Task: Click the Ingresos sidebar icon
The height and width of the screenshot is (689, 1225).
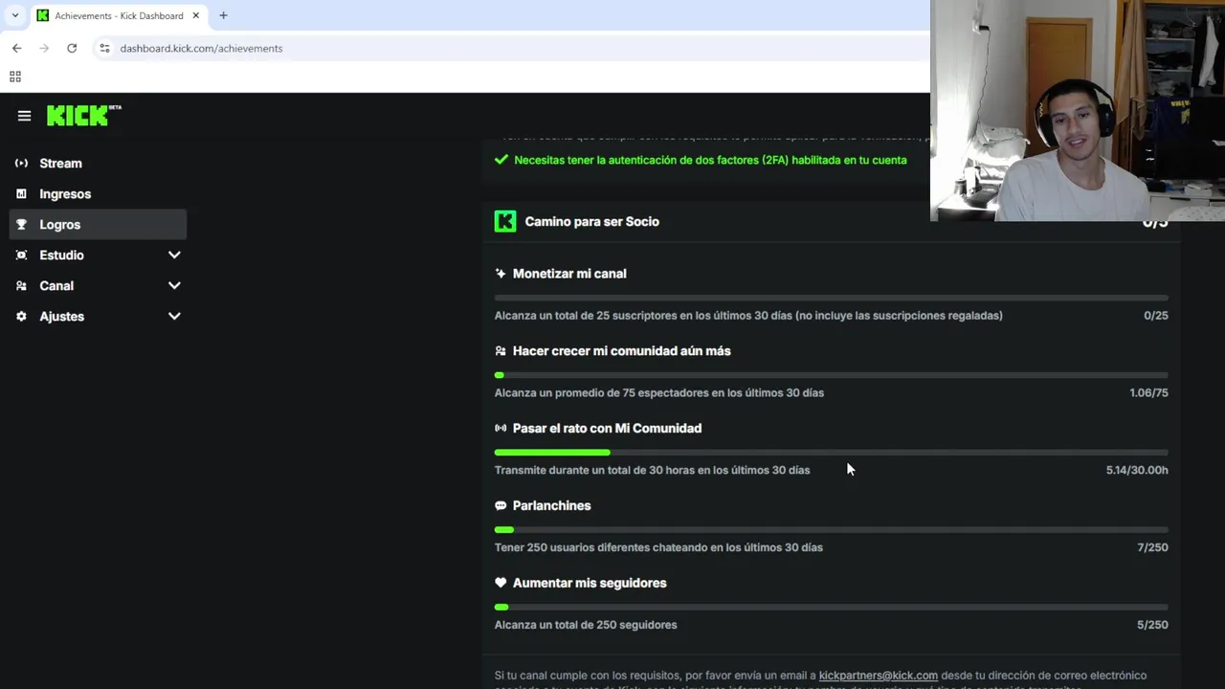Action: tap(21, 194)
